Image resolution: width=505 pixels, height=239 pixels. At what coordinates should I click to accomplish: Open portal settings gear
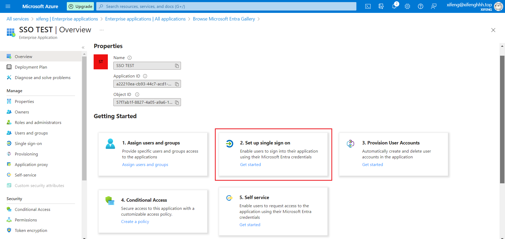coord(407,6)
